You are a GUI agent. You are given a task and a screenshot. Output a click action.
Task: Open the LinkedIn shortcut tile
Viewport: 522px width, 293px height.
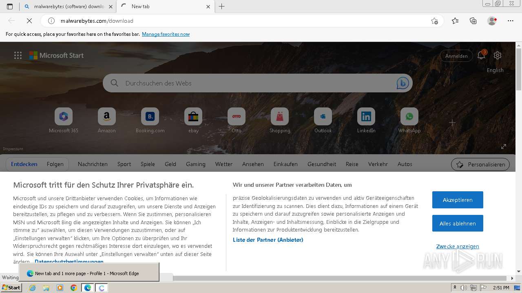366,120
